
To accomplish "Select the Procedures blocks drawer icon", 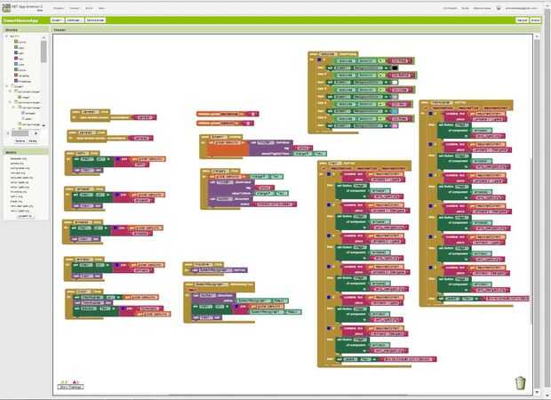I will pos(16,81).
